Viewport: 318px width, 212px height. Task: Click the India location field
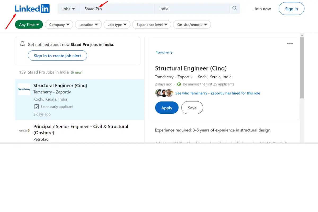tap(192, 9)
